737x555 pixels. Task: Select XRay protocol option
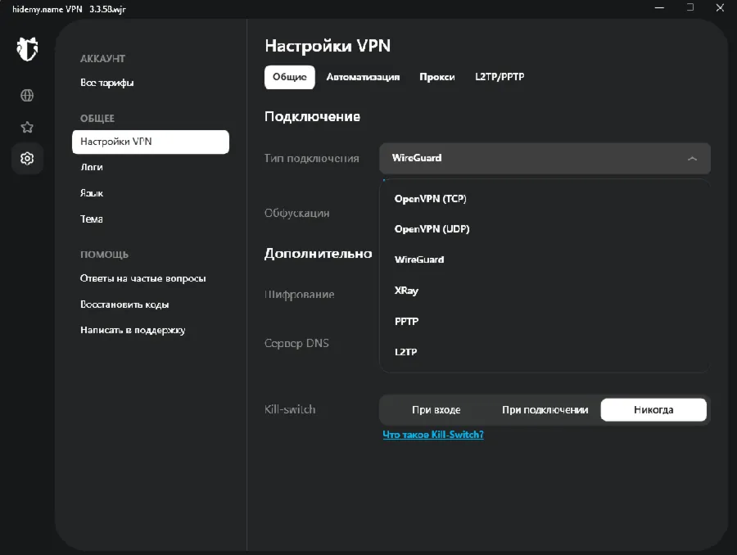pyautogui.click(x=406, y=291)
